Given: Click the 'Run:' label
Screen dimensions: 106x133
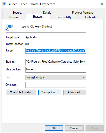Looking at the screenshot, I should click(x=8, y=77).
